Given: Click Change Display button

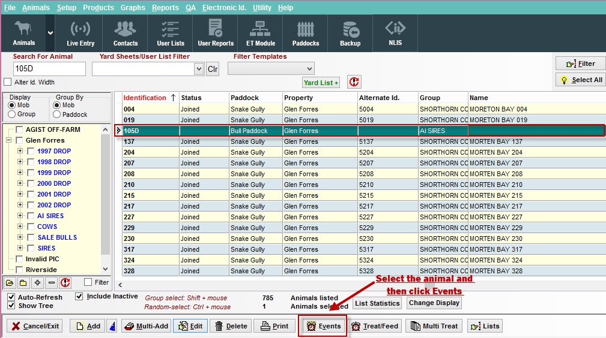Looking at the screenshot, I should coord(434,303).
